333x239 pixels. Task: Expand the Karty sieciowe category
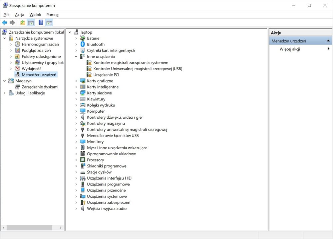point(76,93)
